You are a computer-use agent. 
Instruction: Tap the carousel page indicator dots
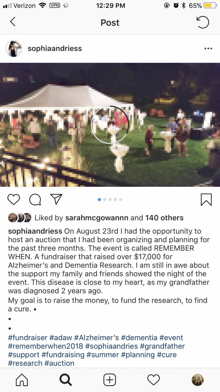(110, 199)
